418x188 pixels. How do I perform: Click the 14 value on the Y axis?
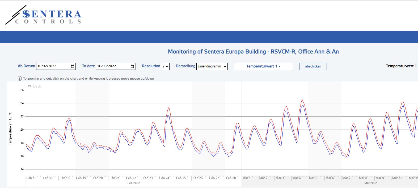(x=22, y=169)
